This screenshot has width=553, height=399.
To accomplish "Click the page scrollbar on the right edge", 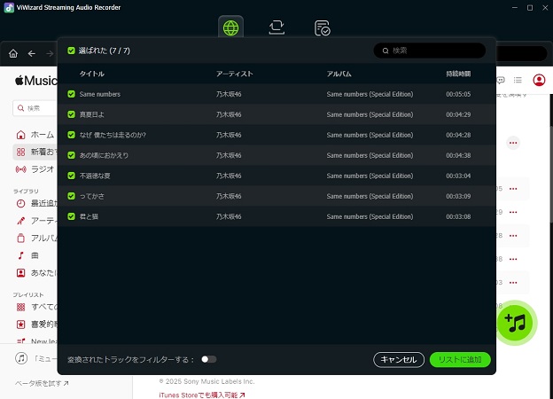I will tap(551, 173).
